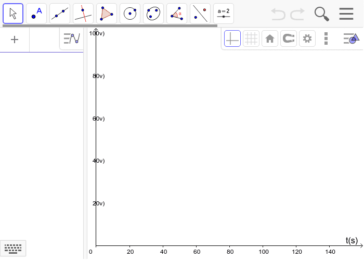Reset to standard view with home icon

270,38
